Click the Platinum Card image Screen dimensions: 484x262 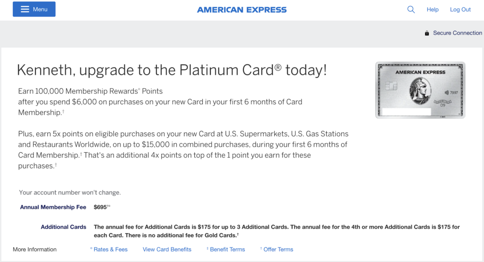[x=420, y=90]
